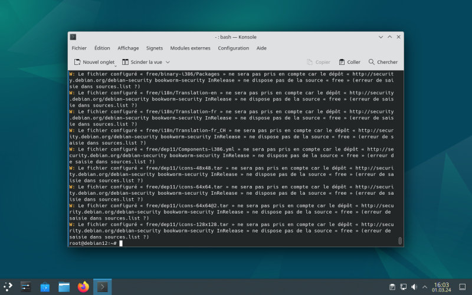
Task: Open the Affichage menu
Action: [x=128, y=48]
